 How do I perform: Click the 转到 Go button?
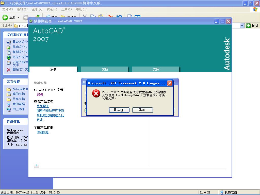tap(252, 26)
